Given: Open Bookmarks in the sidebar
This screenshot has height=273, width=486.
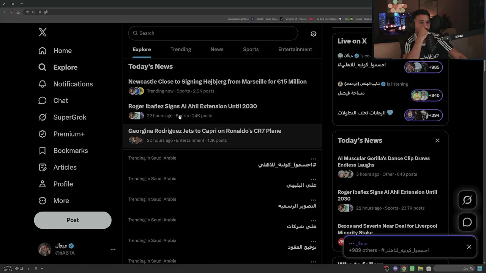Looking at the screenshot, I should (x=63, y=151).
